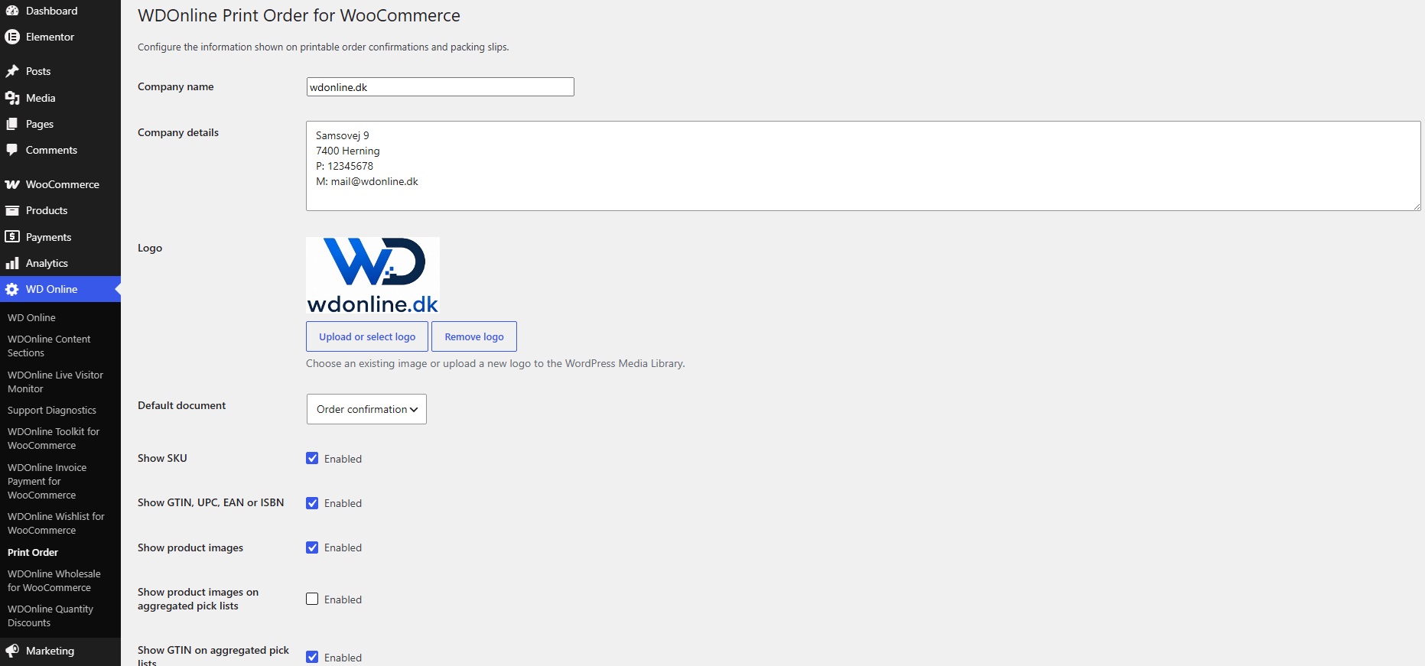
Task: Click the 'Company details' label text
Action: click(178, 132)
